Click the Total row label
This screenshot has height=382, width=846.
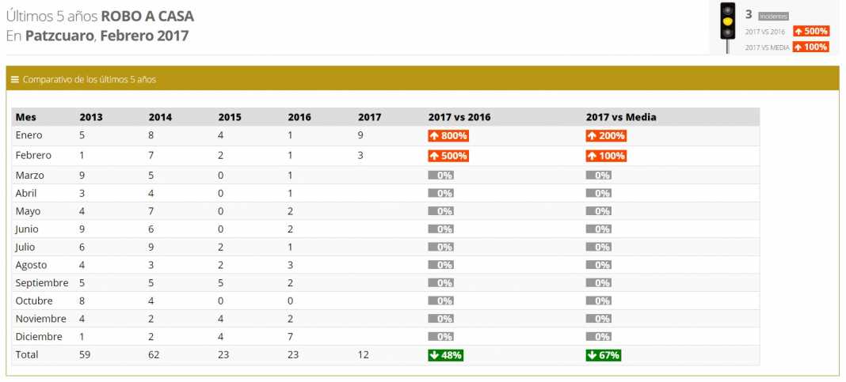click(27, 355)
